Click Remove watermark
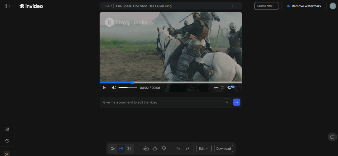This screenshot has width=338, height=156. tap(304, 6)
